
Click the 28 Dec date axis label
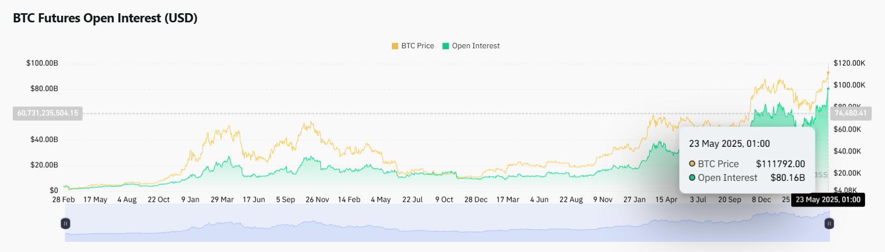click(x=476, y=200)
